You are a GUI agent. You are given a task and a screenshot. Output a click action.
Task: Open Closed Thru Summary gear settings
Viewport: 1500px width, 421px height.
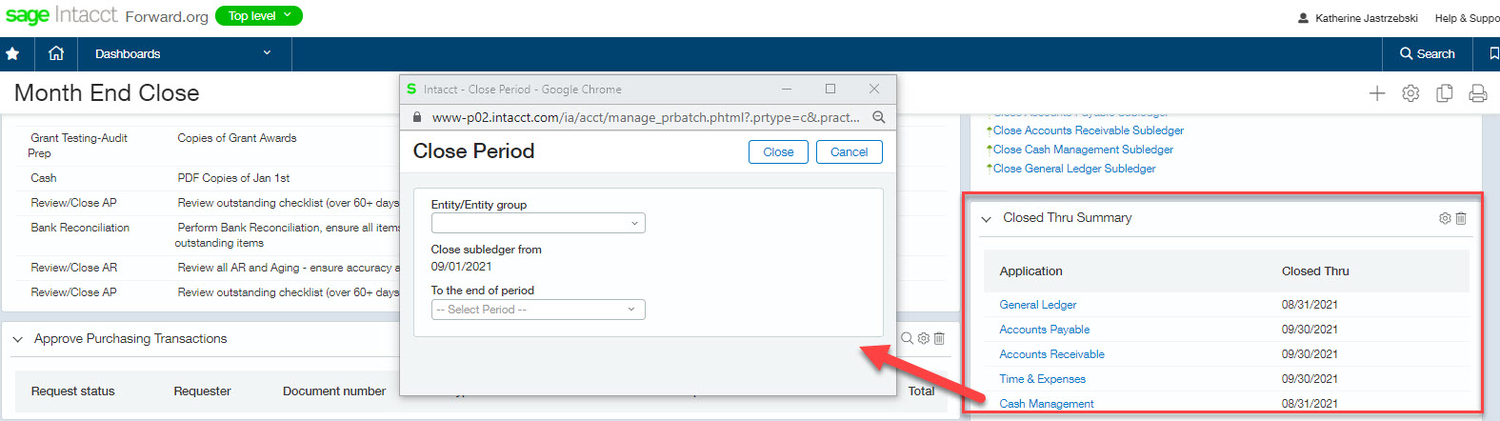click(x=1445, y=218)
